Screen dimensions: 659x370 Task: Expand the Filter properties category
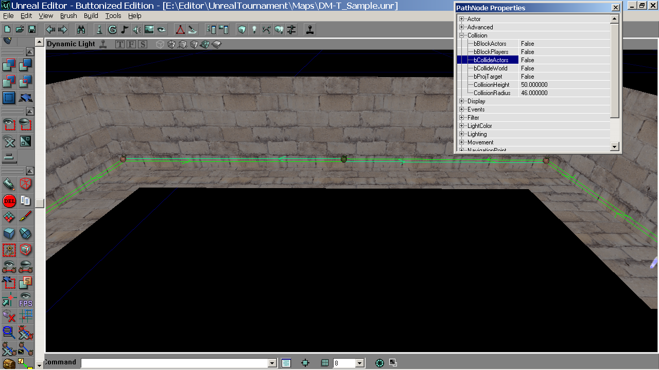[x=462, y=118]
